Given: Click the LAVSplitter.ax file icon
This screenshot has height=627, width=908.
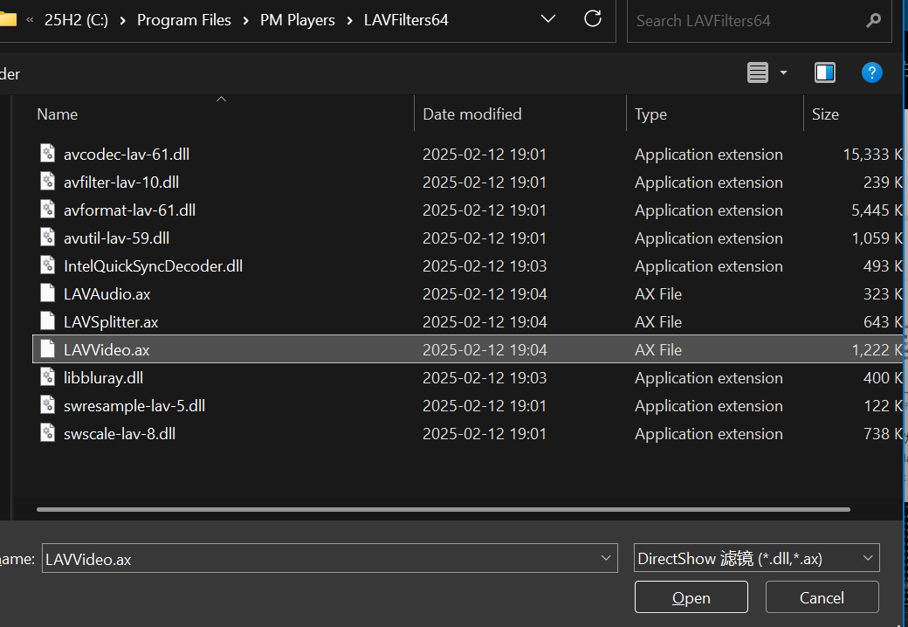Looking at the screenshot, I should (47, 320).
